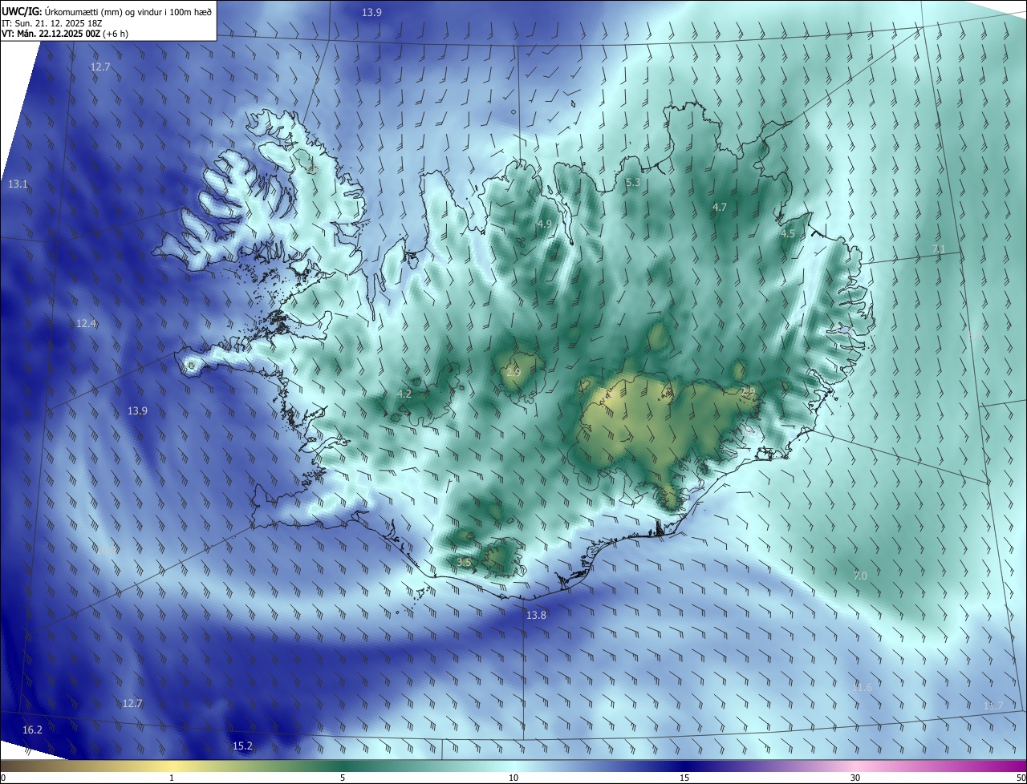Screen dimensions: 1027x784
Task: Click the 16.2 value in the bottom-left corner
Action: 32,730
